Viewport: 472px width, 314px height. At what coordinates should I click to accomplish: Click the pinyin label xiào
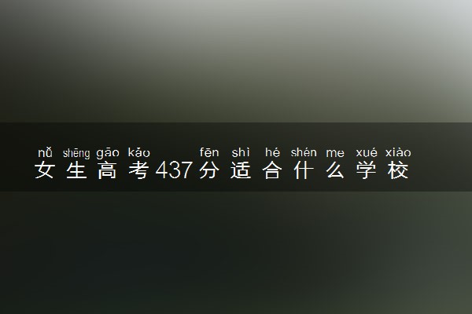coord(398,152)
